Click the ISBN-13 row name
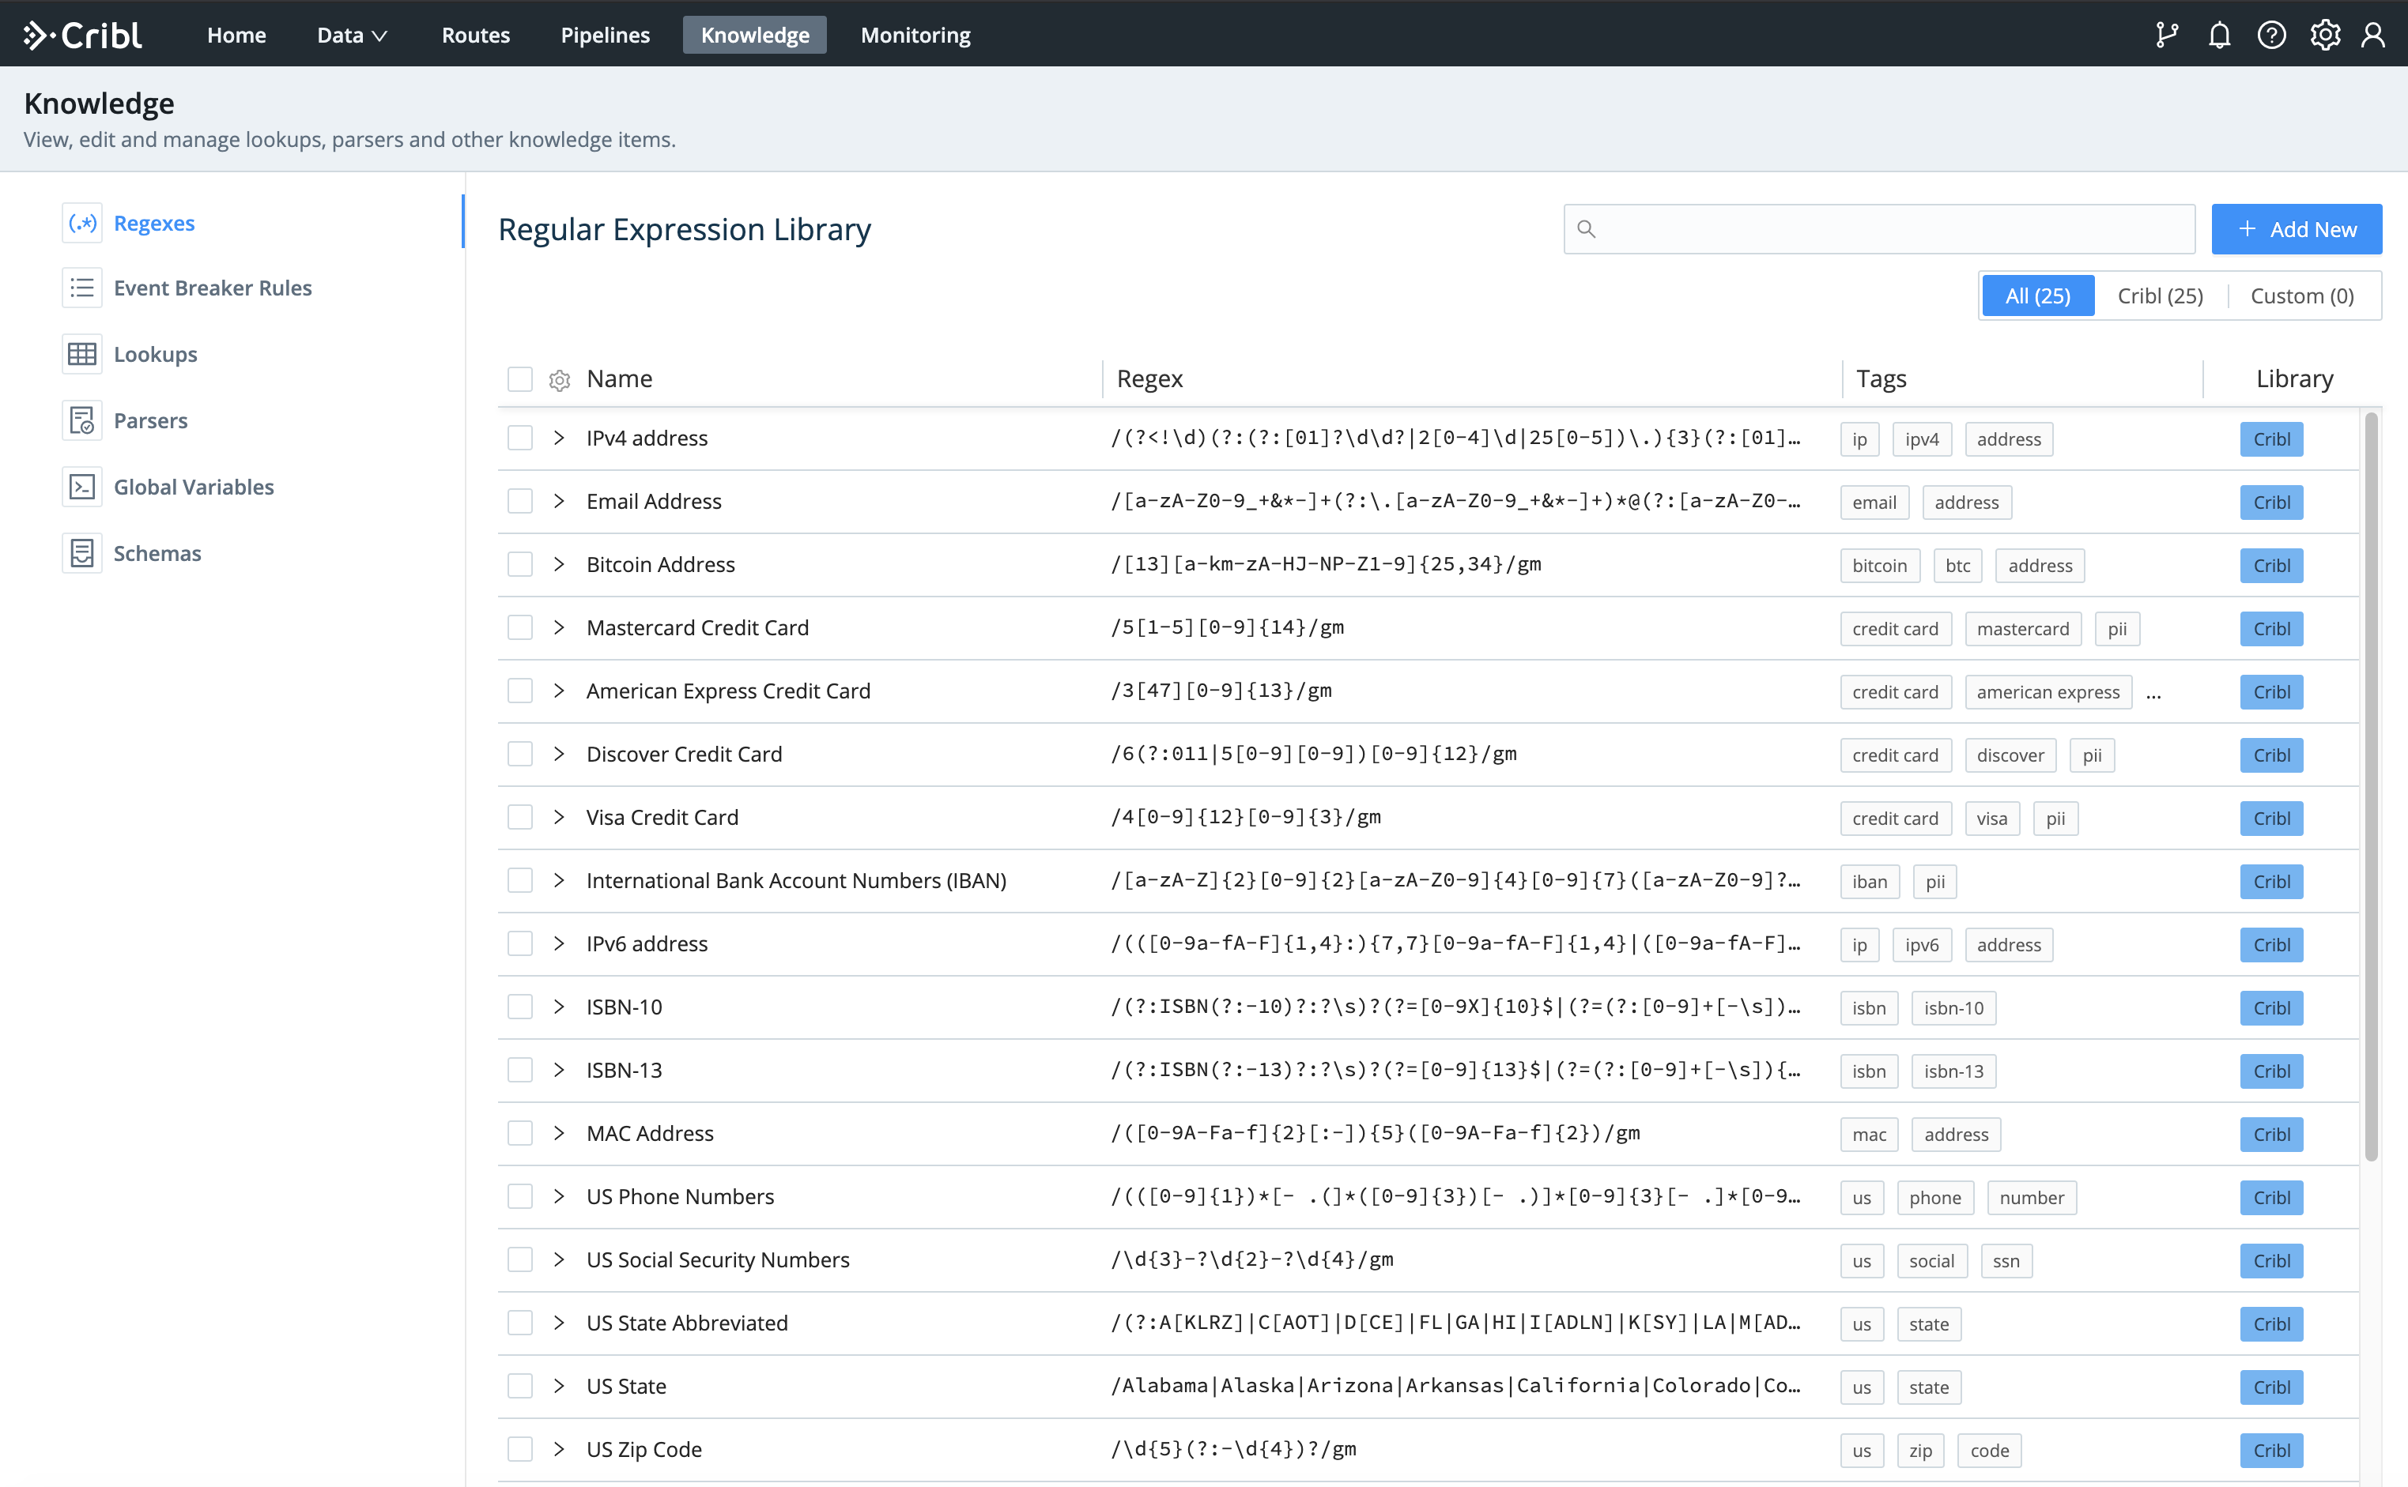This screenshot has width=2408, height=1487. (624, 1070)
